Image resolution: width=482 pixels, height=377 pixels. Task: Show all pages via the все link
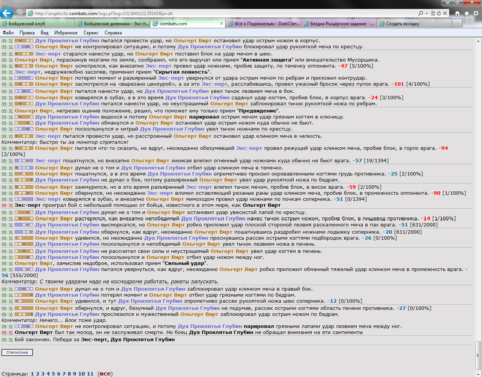(x=105, y=374)
